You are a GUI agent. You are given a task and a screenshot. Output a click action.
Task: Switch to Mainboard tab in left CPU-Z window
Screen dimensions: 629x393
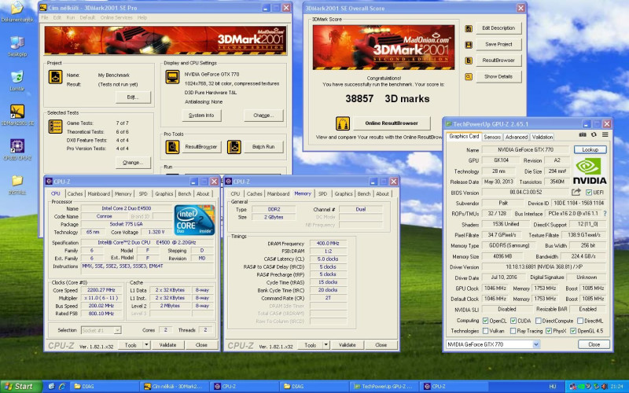point(99,193)
